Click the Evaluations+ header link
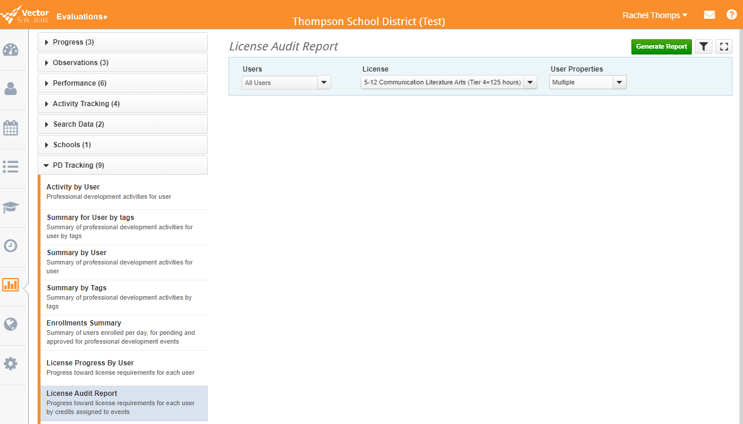 click(x=82, y=16)
